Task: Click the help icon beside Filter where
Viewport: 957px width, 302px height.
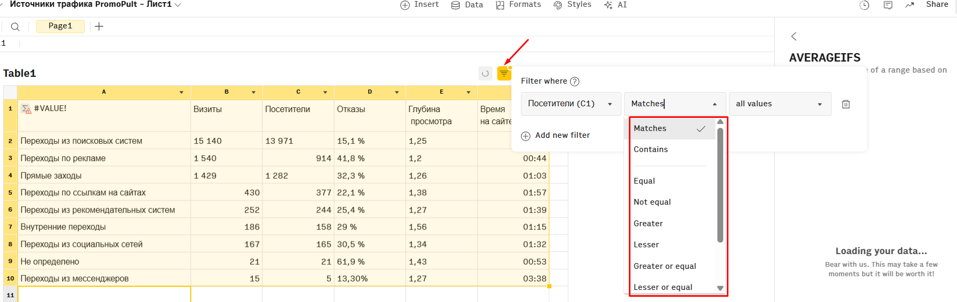Action: 575,82
